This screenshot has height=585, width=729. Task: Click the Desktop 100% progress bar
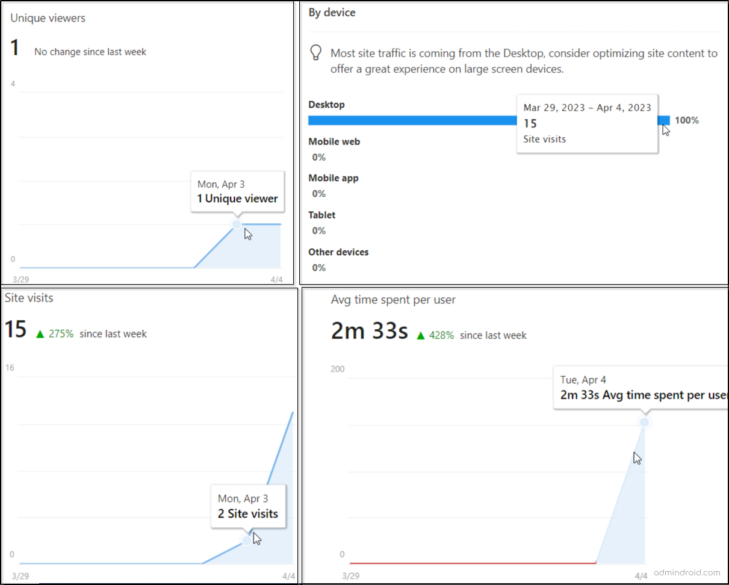pyautogui.click(x=421, y=120)
